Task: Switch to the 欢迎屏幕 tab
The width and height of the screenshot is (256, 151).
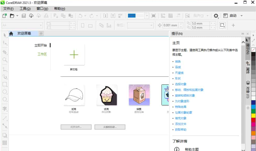Action: 24,33
